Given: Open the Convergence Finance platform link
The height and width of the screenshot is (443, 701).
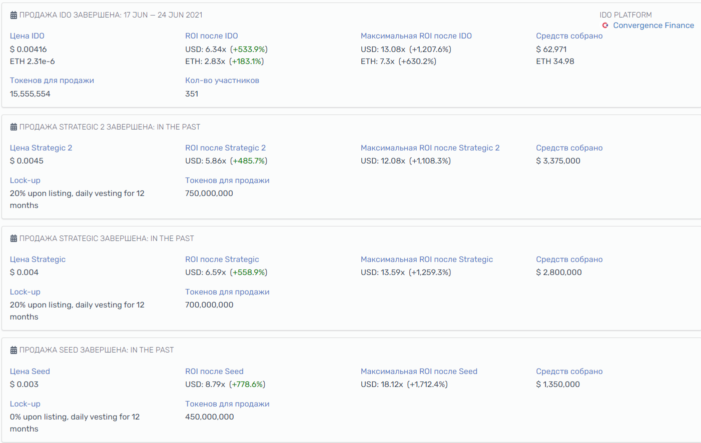Looking at the screenshot, I should point(653,25).
